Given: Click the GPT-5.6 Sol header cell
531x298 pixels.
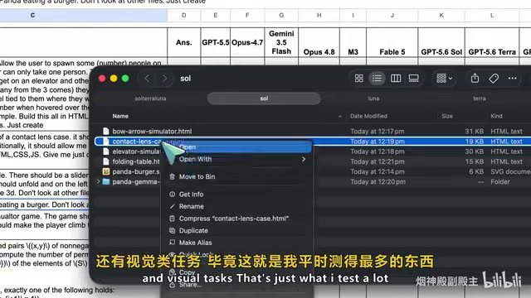Looking at the screenshot, I should [x=441, y=42].
